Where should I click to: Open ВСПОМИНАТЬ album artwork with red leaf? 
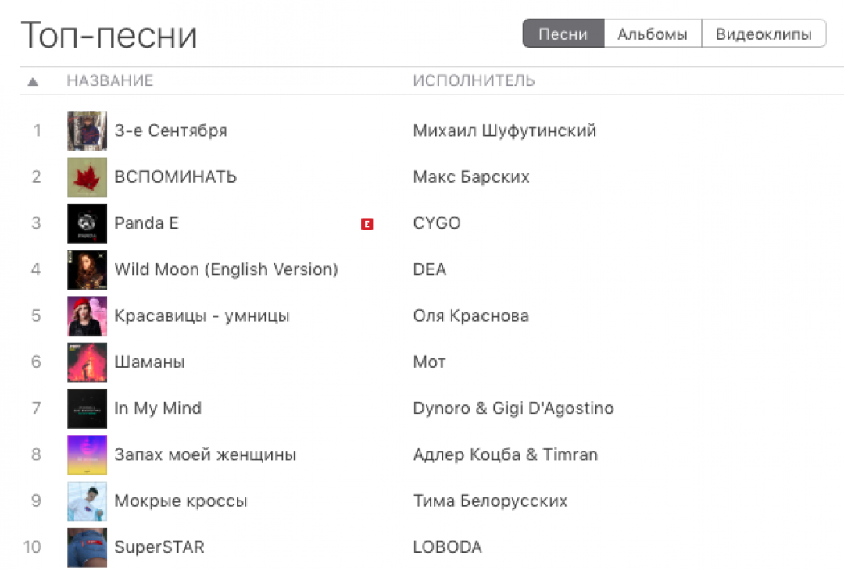87,177
